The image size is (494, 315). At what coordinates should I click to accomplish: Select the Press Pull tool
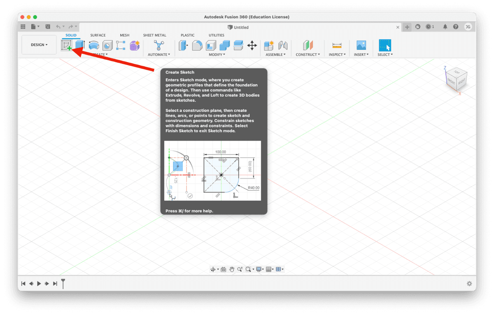[183, 45]
